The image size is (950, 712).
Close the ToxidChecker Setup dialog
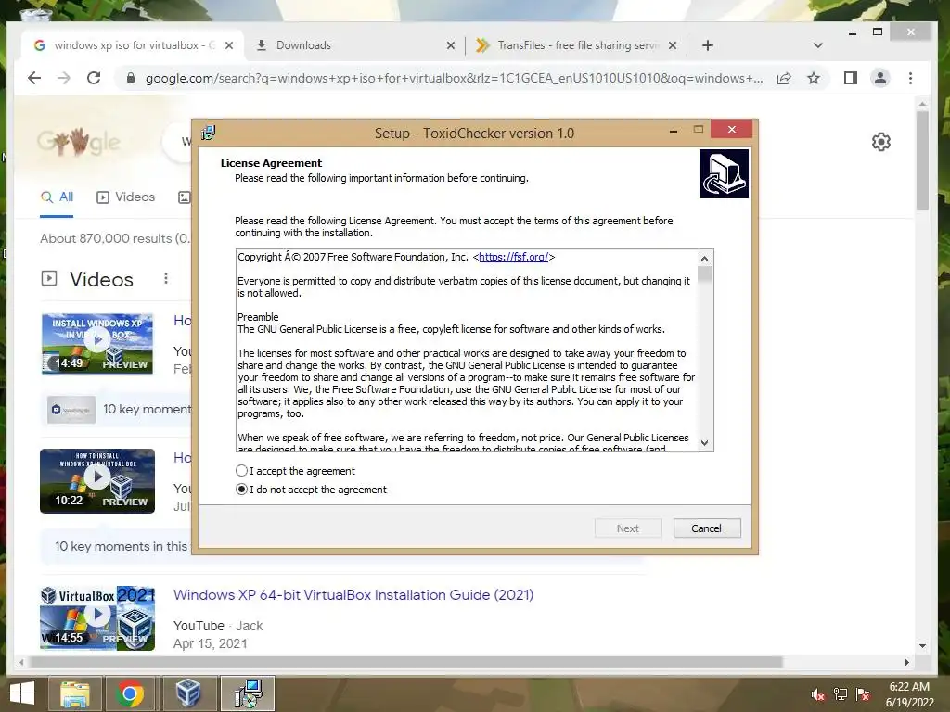click(731, 130)
